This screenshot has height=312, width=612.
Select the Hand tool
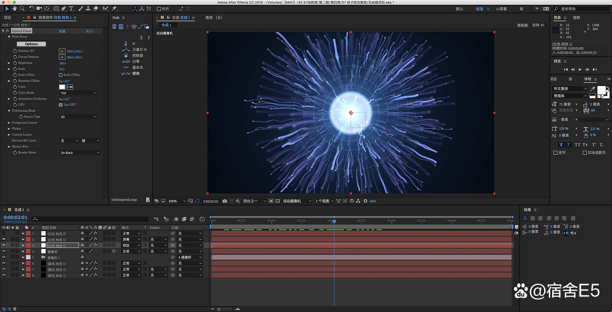[14, 9]
